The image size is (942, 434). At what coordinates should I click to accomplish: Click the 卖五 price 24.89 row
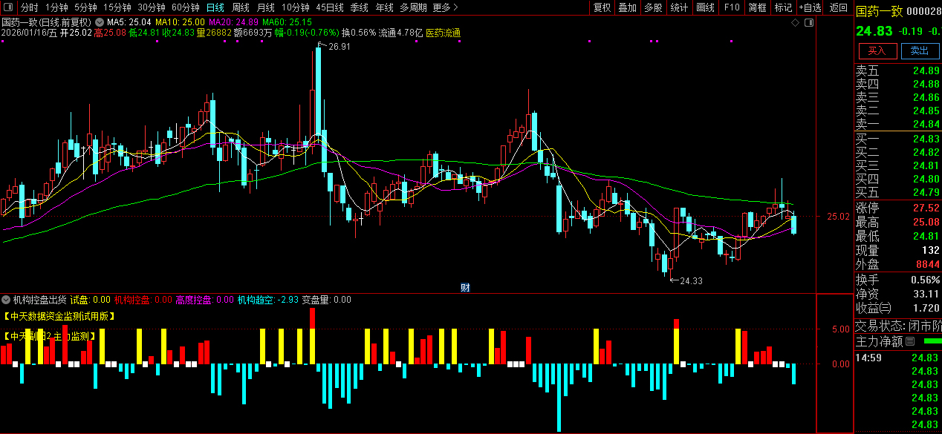click(898, 71)
